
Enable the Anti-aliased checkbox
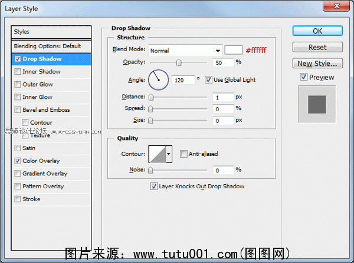(x=183, y=154)
